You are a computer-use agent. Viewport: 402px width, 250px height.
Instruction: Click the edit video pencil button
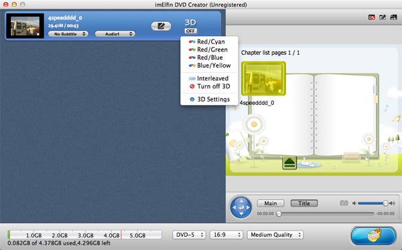(161, 26)
